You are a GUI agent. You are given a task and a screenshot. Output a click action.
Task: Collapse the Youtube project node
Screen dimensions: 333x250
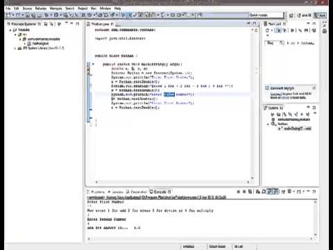coord(10,30)
